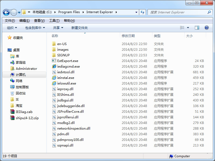The image size is (215, 161).
Task: Open the Help question mark icon
Action: [x=206, y=28]
